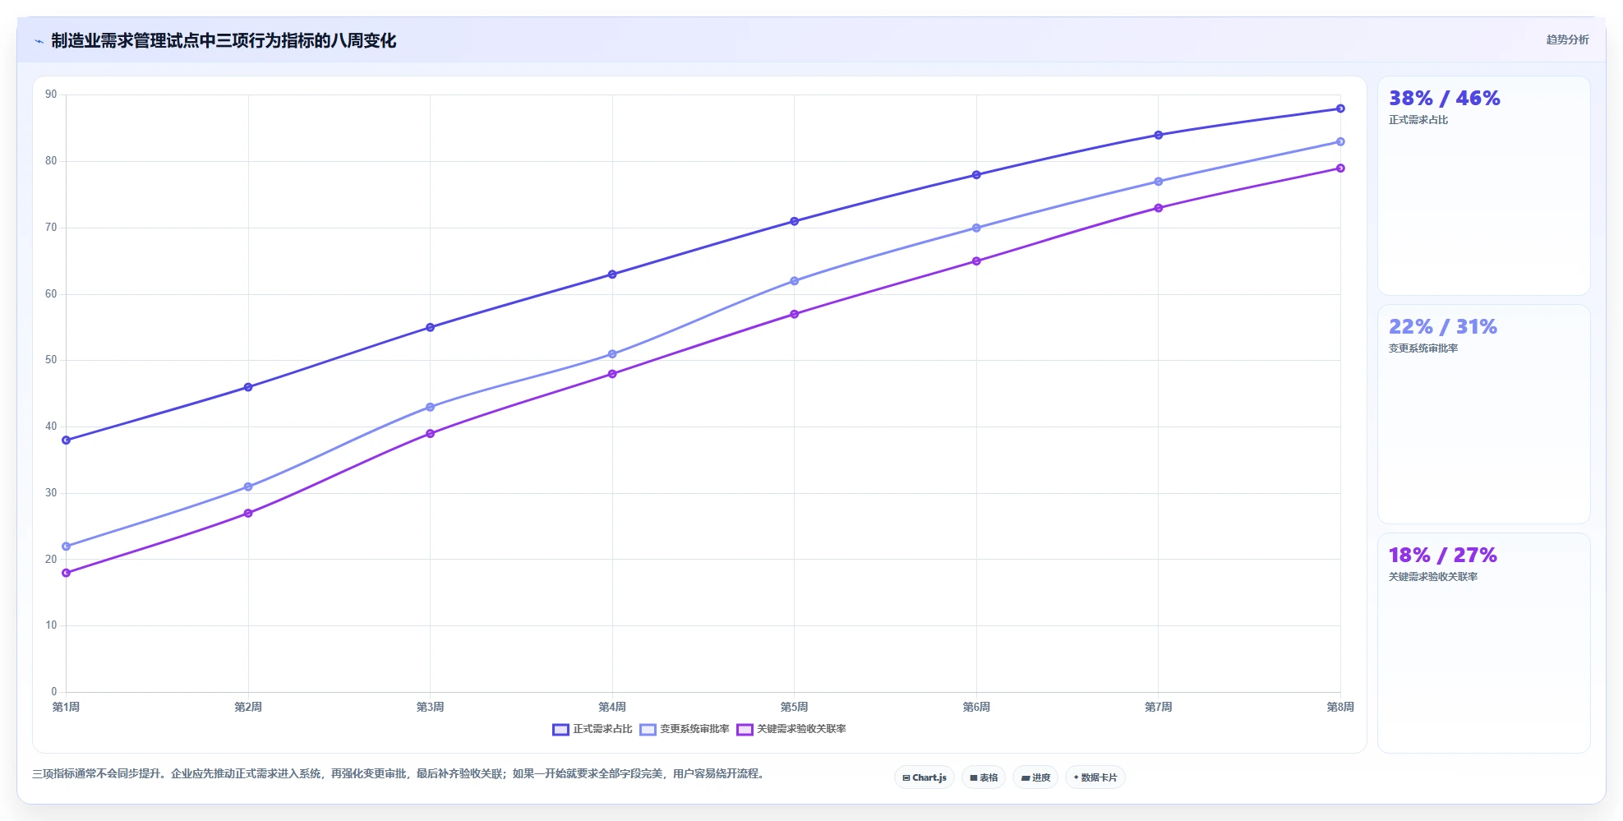This screenshot has height=821, width=1623.
Task: Select 关键需求验收关联率 data point at 第7周
Action: point(1159,208)
